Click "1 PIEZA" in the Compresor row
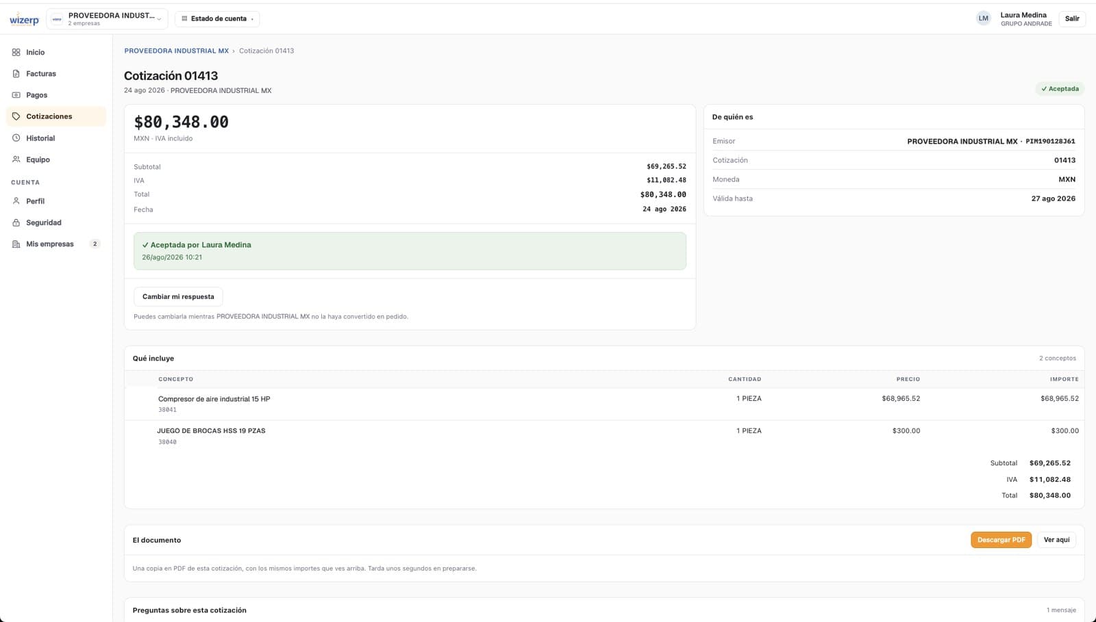This screenshot has width=1096, height=622. point(749,398)
